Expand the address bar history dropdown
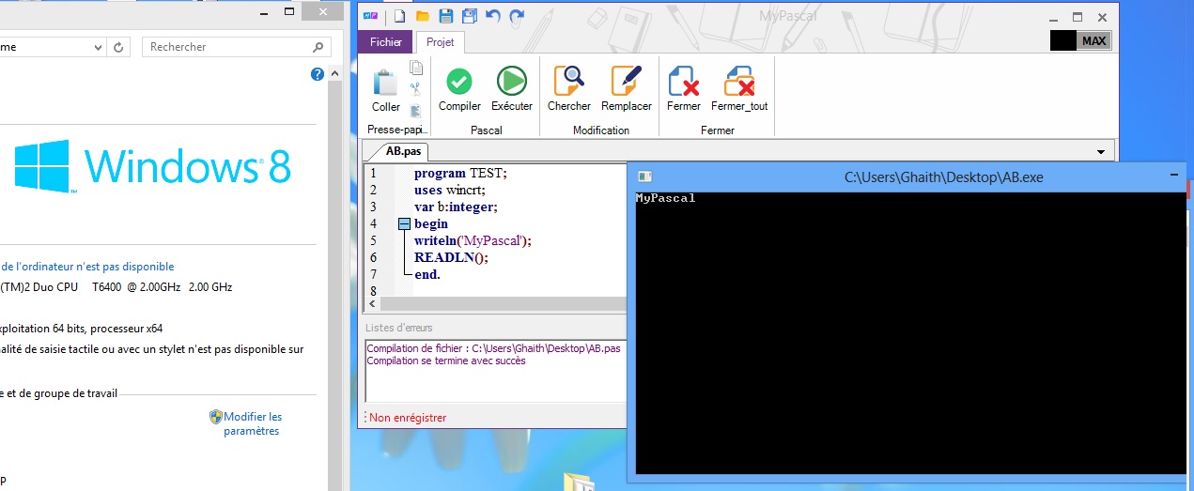This screenshot has height=491, width=1194. coord(100,47)
